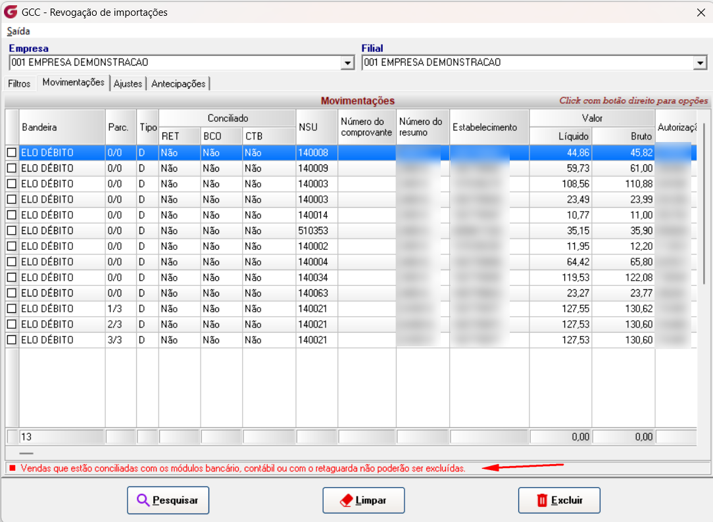The image size is (713, 522).
Task: Expand the Empresa dropdown arrow
Action: (348, 62)
